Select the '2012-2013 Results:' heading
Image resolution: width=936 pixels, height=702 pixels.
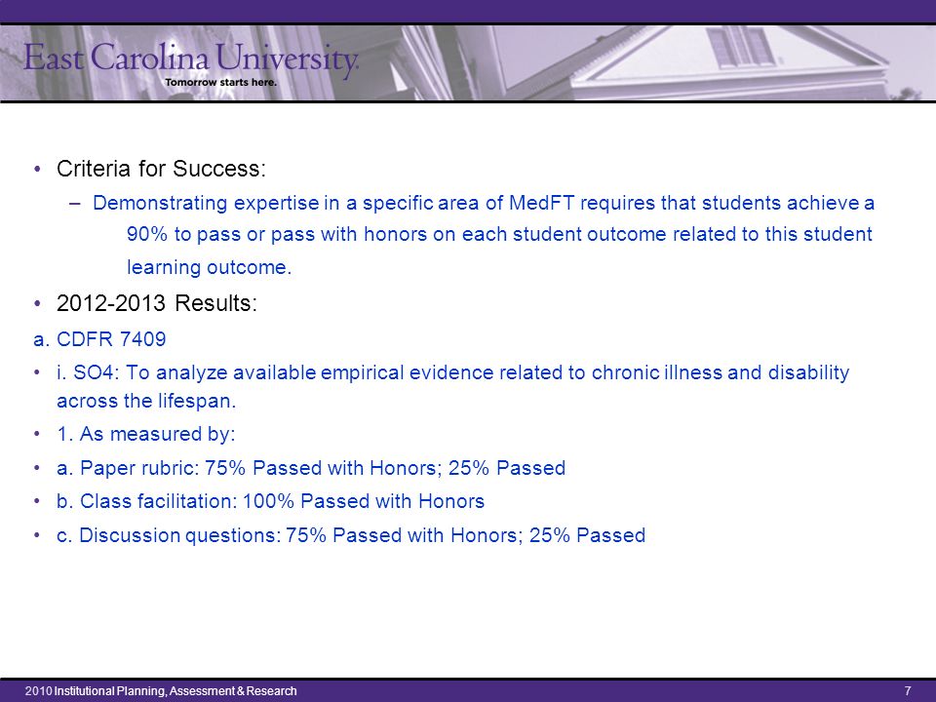tap(156, 303)
